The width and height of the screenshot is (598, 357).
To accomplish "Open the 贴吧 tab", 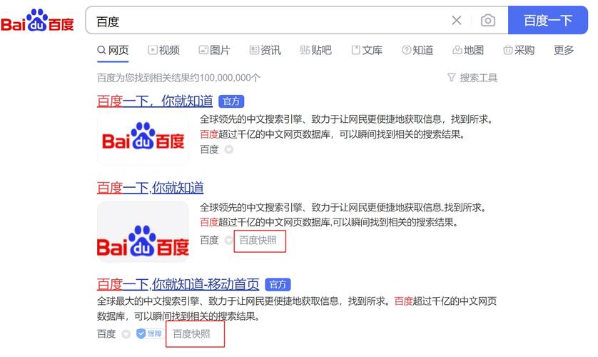I will pyautogui.click(x=316, y=50).
